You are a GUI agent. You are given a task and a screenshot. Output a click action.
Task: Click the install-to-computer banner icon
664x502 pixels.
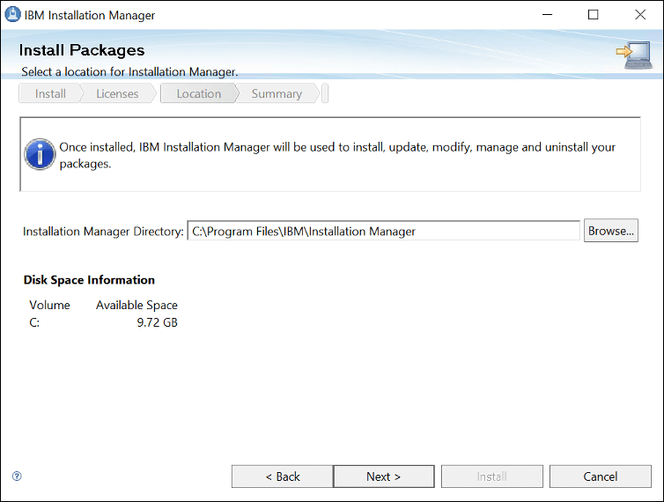click(x=634, y=55)
